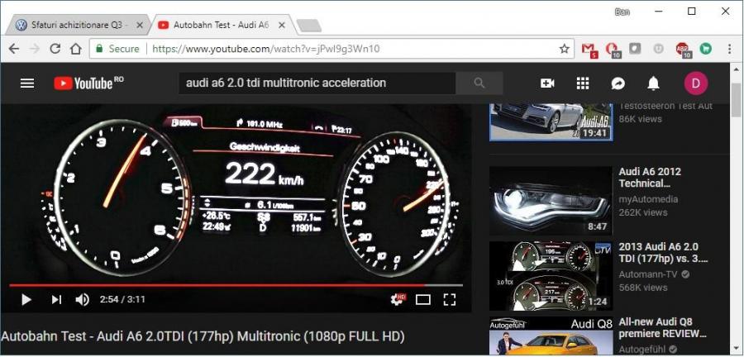Enter full screen mode

[450, 299]
